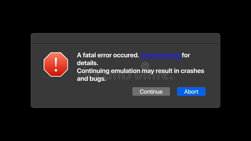Click the Dreamstime spiral watermark logo

point(145,66)
